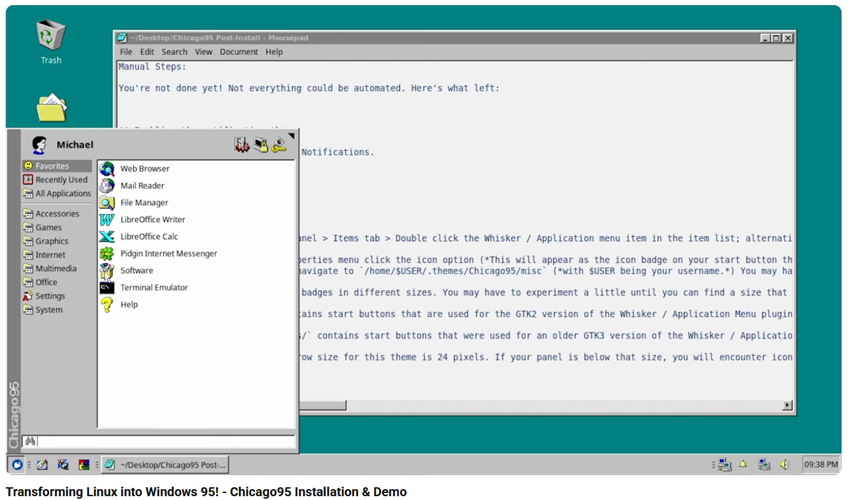Switch to Recently Used category
This screenshot has height=500, width=848.
pos(57,180)
